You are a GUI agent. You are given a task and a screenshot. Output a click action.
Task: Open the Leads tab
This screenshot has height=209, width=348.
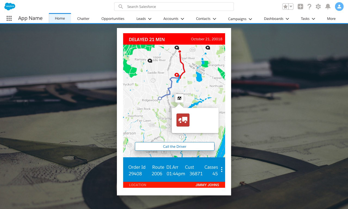click(x=141, y=19)
